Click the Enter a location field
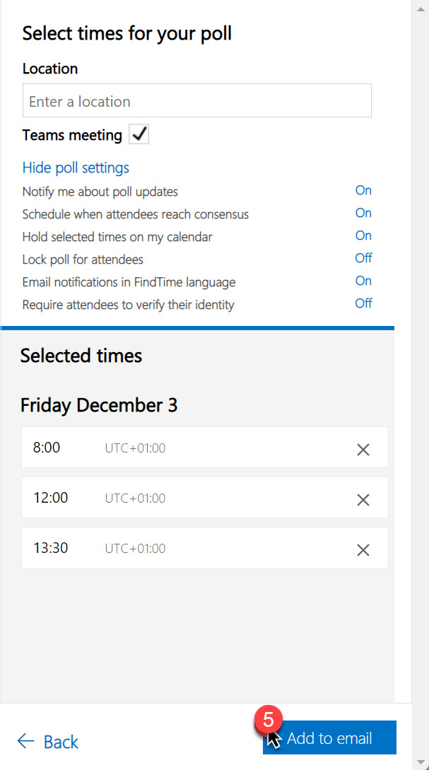The image size is (429, 770). tap(196, 100)
